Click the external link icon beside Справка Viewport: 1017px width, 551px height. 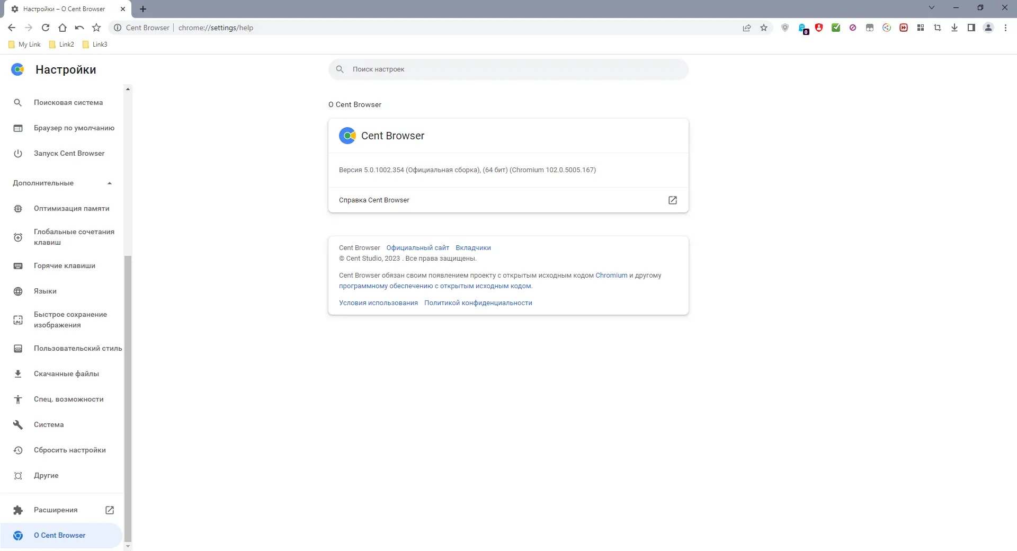click(673, 200)
